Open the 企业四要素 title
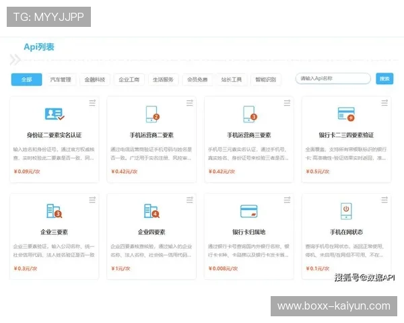 coord(151,231)
